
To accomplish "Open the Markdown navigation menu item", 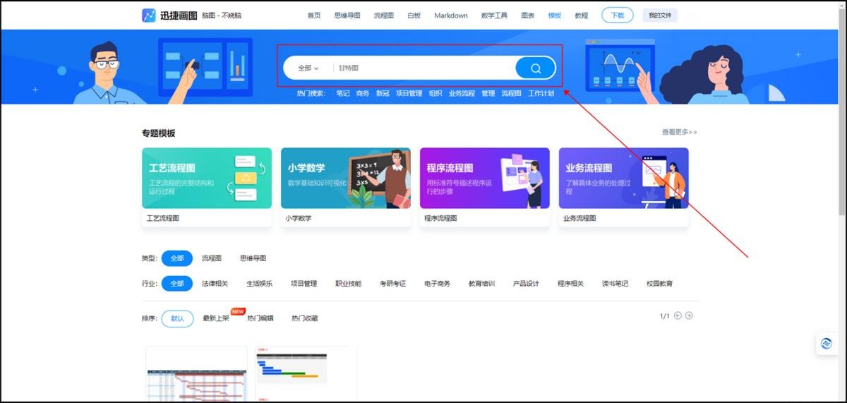I will tap(450, 16).
